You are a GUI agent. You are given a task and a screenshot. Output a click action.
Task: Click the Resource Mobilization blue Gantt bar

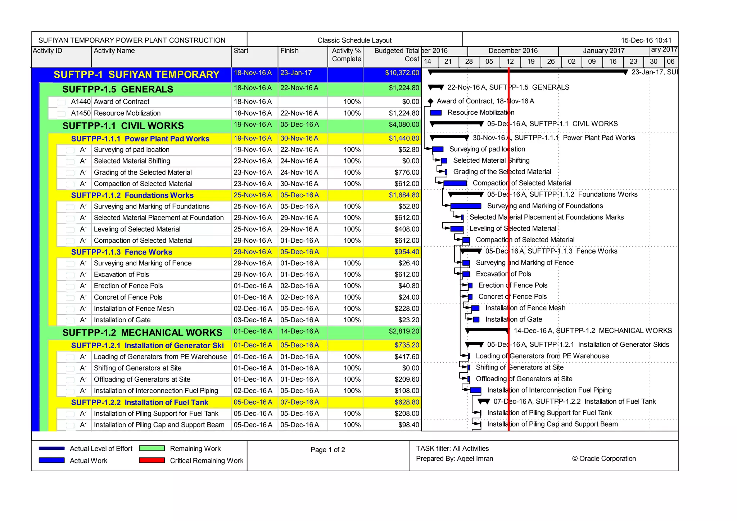[x=436, y=113]
